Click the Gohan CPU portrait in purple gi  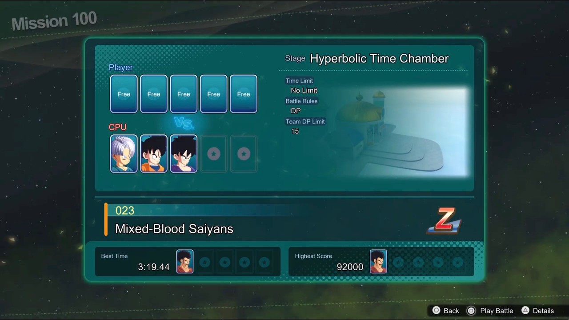[x=184, y=153]
